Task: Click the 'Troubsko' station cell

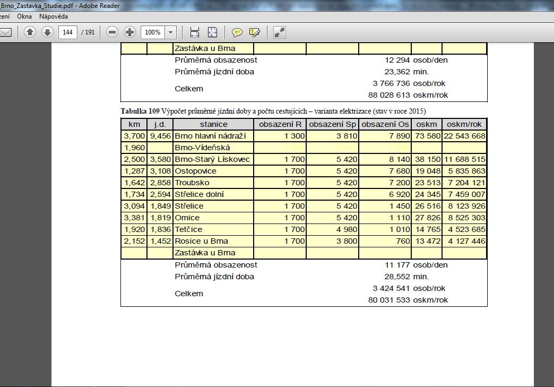Action: pyautogui.click(x=213, y=183)
